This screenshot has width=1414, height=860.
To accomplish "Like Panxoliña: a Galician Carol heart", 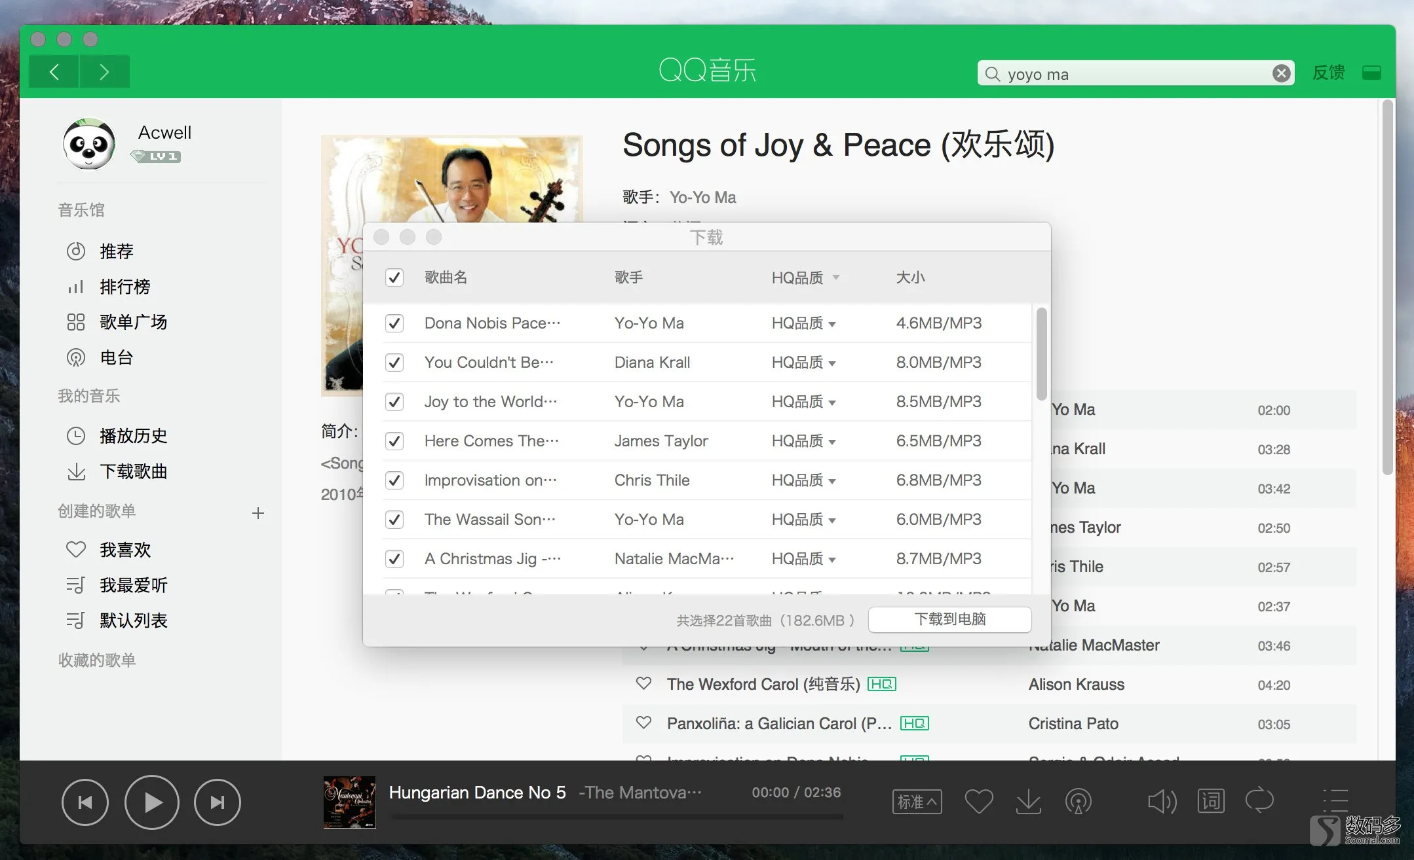I will tap(644, 723).
